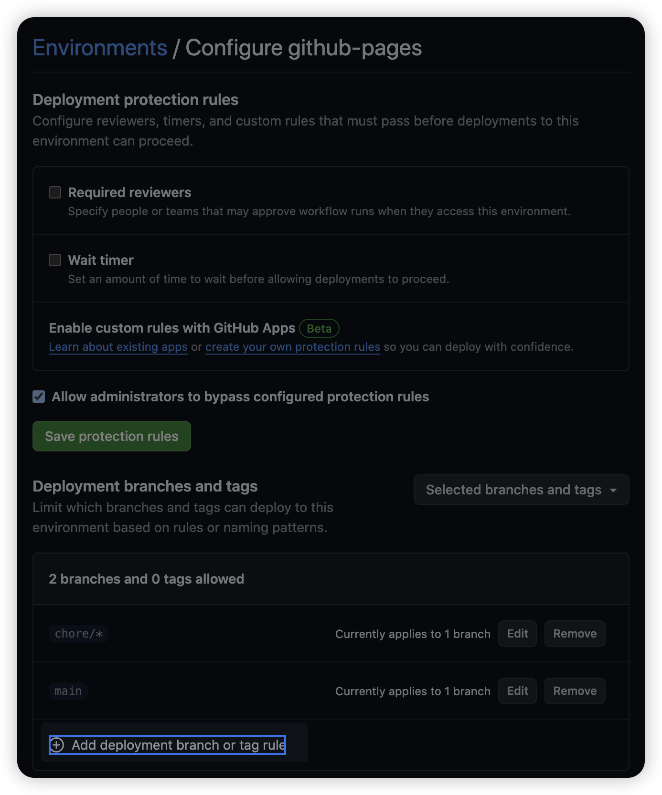Select the main branch pattern label
This screenshot has height=795, width=662.
pyautogui.click(x=68, y=691)
